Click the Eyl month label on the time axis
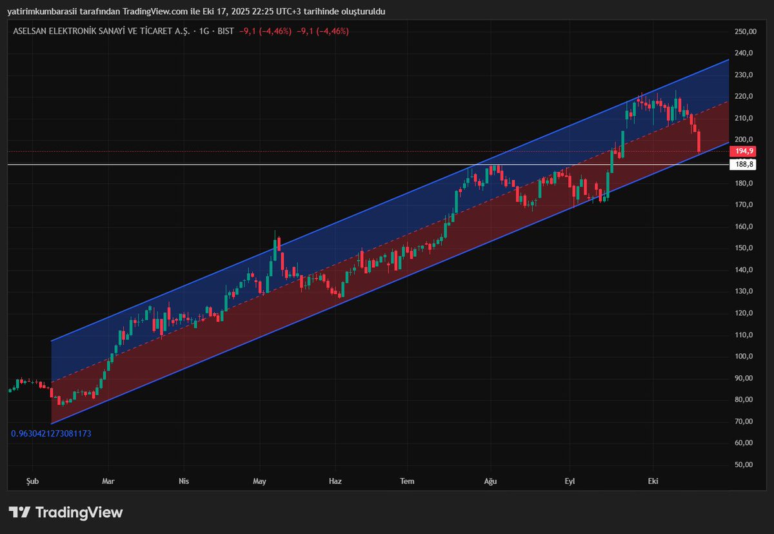The height and width of the screenshot is (534, 774). coord(570,481)
